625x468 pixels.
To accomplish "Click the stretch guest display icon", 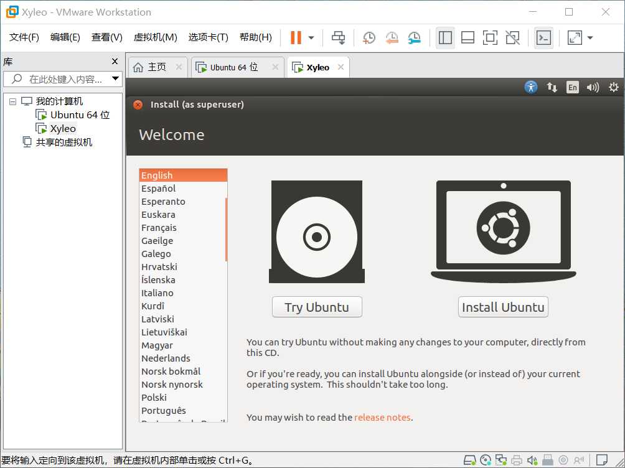I will [x=575, y=38].
